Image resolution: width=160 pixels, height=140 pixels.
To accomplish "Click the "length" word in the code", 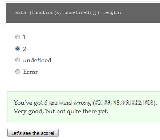I will pyautogui.click(x=111, y=13).
